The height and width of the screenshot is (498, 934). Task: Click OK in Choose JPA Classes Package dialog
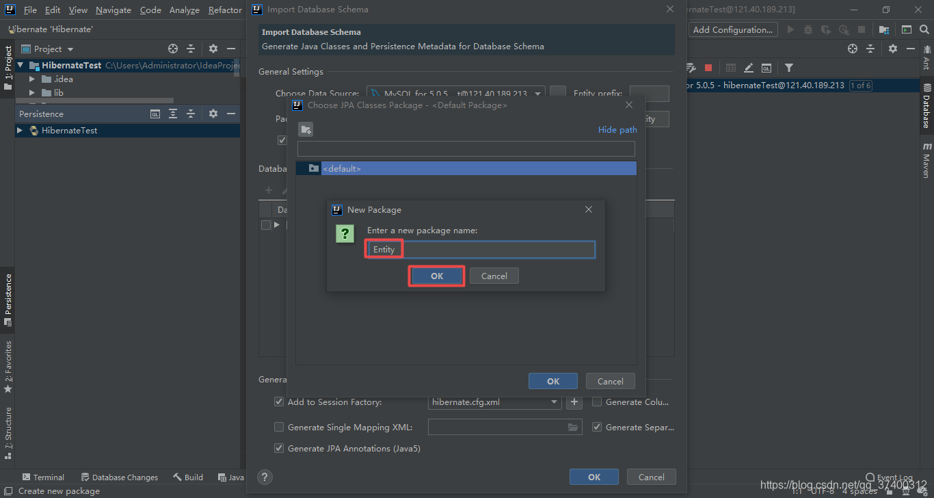pyautogui.click(x=553, y=381)
